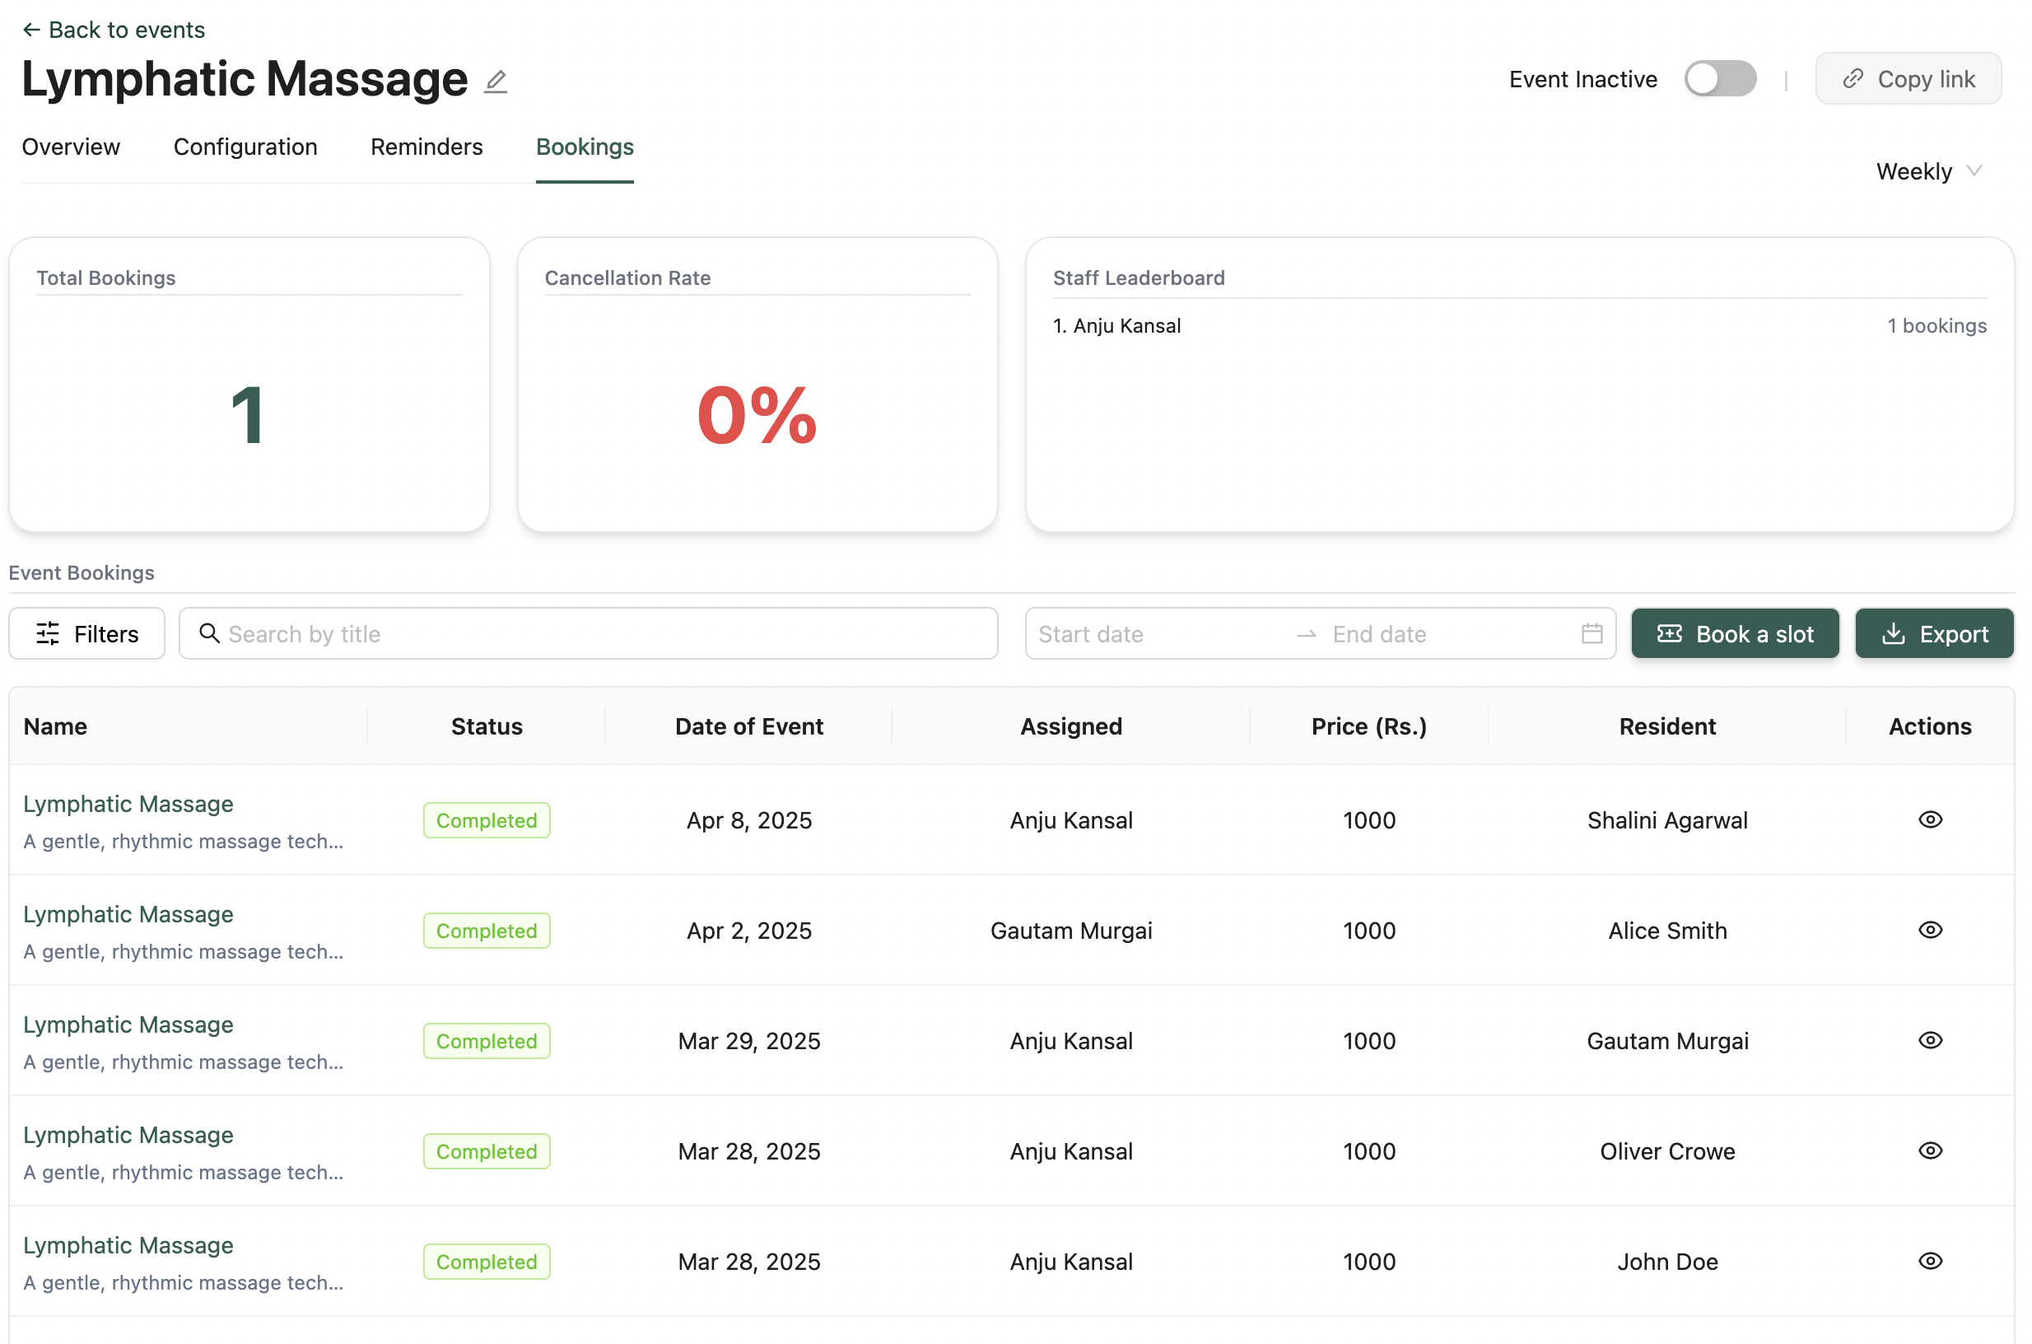This screenshot has height=1344, width=2032.
Task: Toggle the Event Inactive switch
Action: coord(1719,79)
